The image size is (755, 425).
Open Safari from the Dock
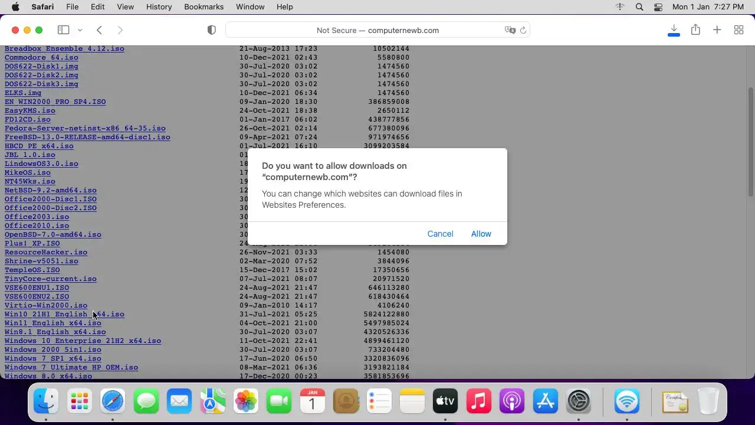click(113, 401)
